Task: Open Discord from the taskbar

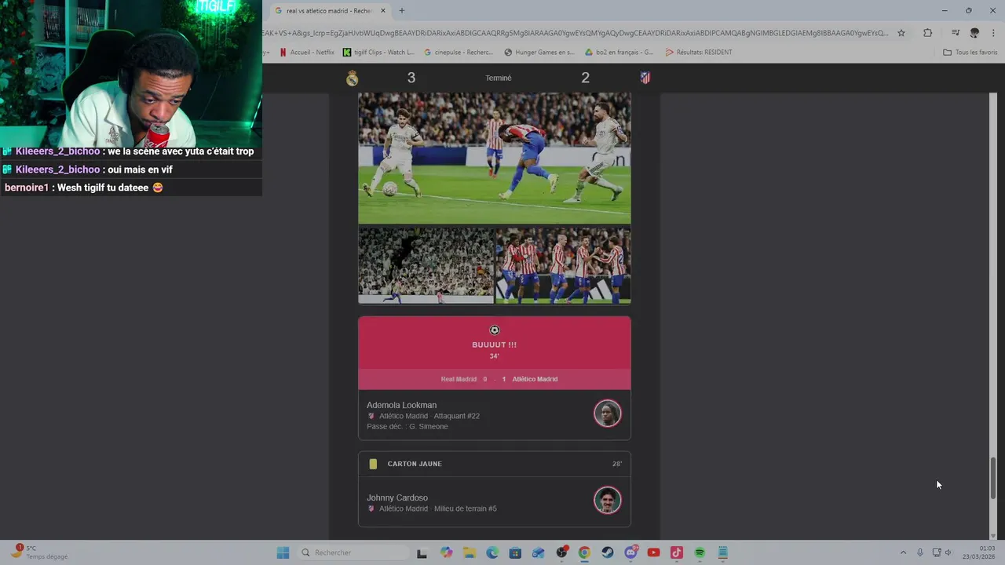Action: [630, 552]
